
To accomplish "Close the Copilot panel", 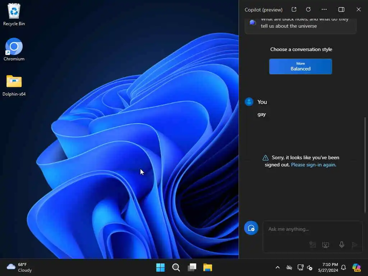I will 359,9.
